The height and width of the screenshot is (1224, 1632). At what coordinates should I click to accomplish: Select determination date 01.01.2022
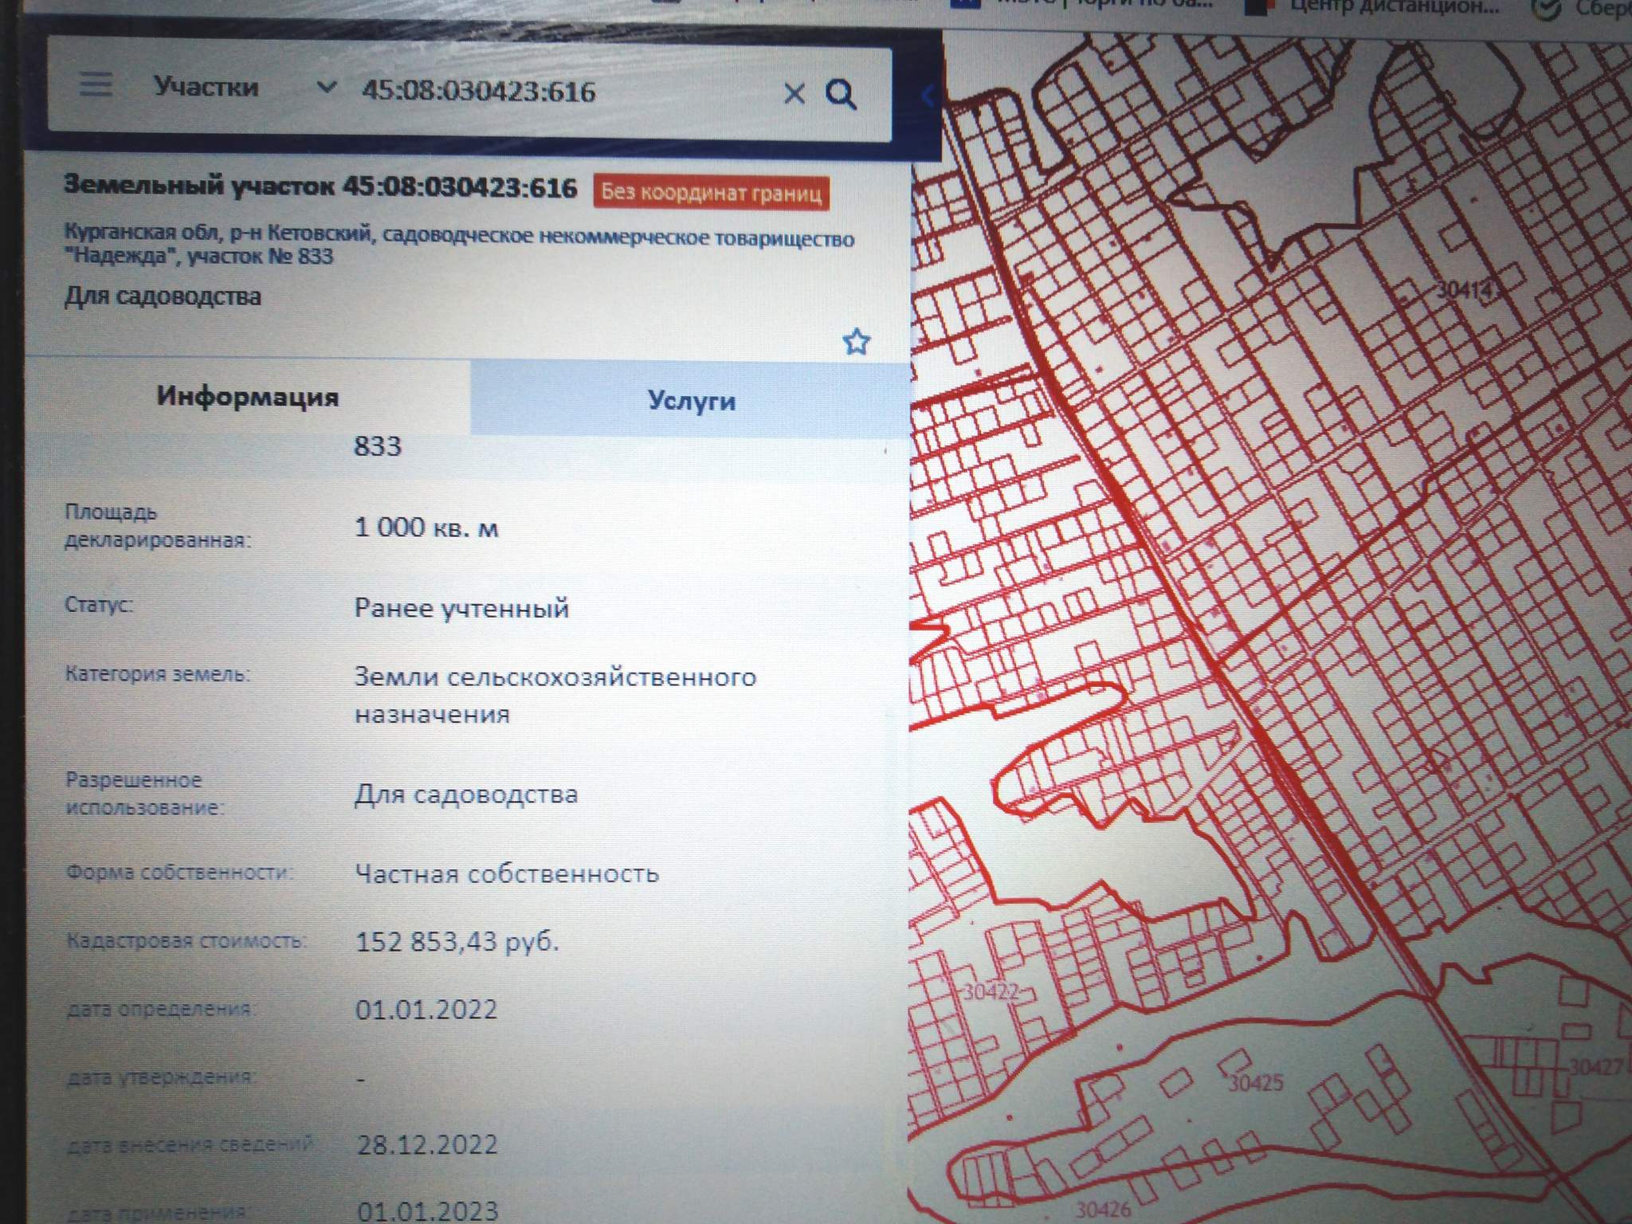click(x=426, y=1010)
